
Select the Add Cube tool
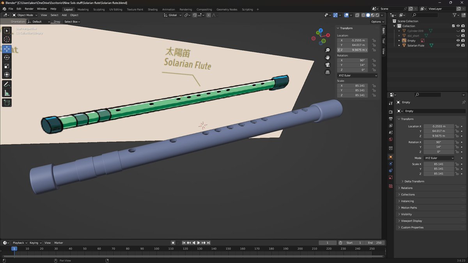[x=7, y=103]
